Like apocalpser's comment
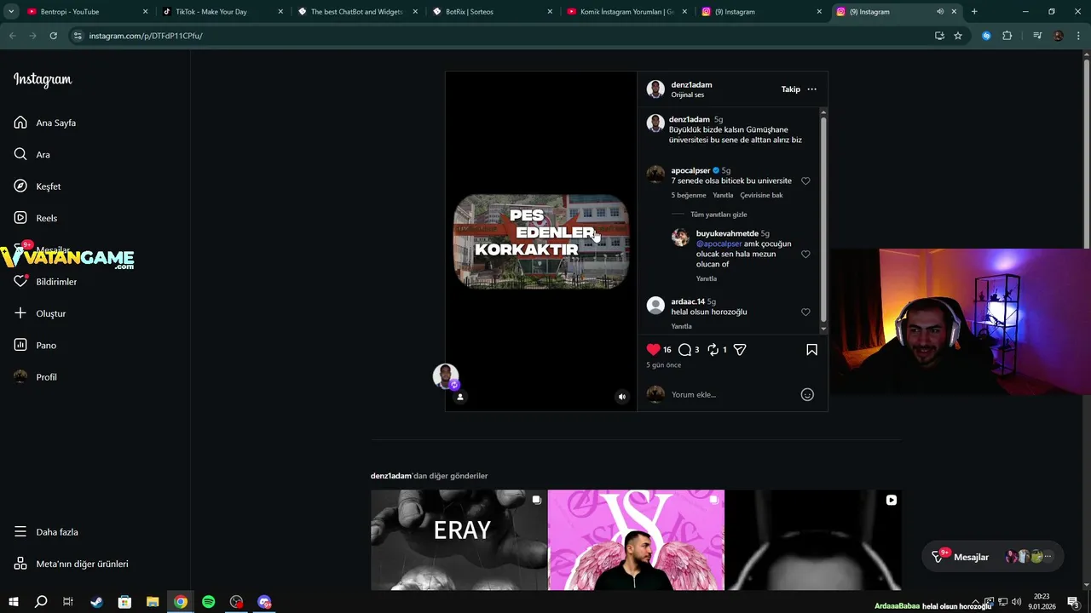Screen dimensions: 1091x613 805,180
